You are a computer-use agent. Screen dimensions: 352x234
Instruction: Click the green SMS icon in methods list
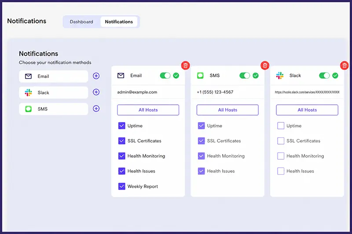click(28, 109)
